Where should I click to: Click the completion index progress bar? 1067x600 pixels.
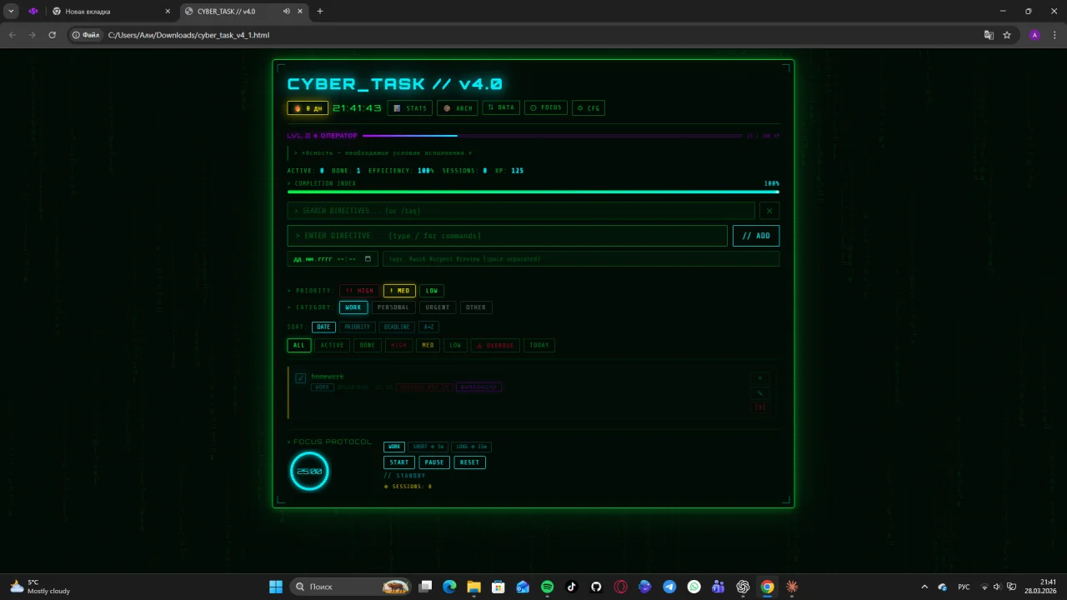[x=533, y=192]
